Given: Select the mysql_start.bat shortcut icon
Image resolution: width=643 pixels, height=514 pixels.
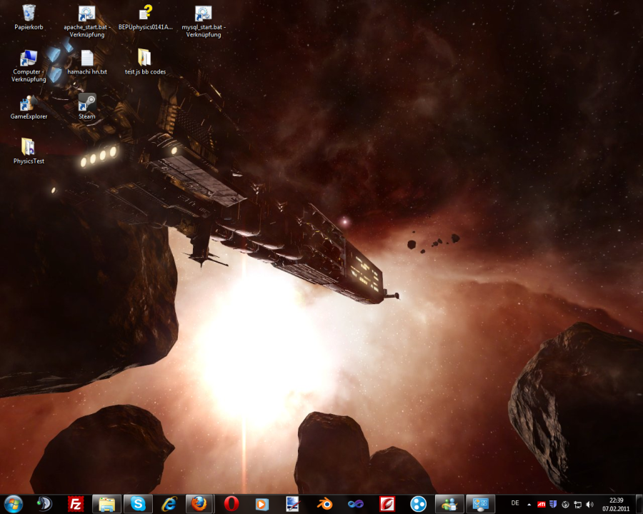Looking at the screenshot, I should tap(204, 13).
